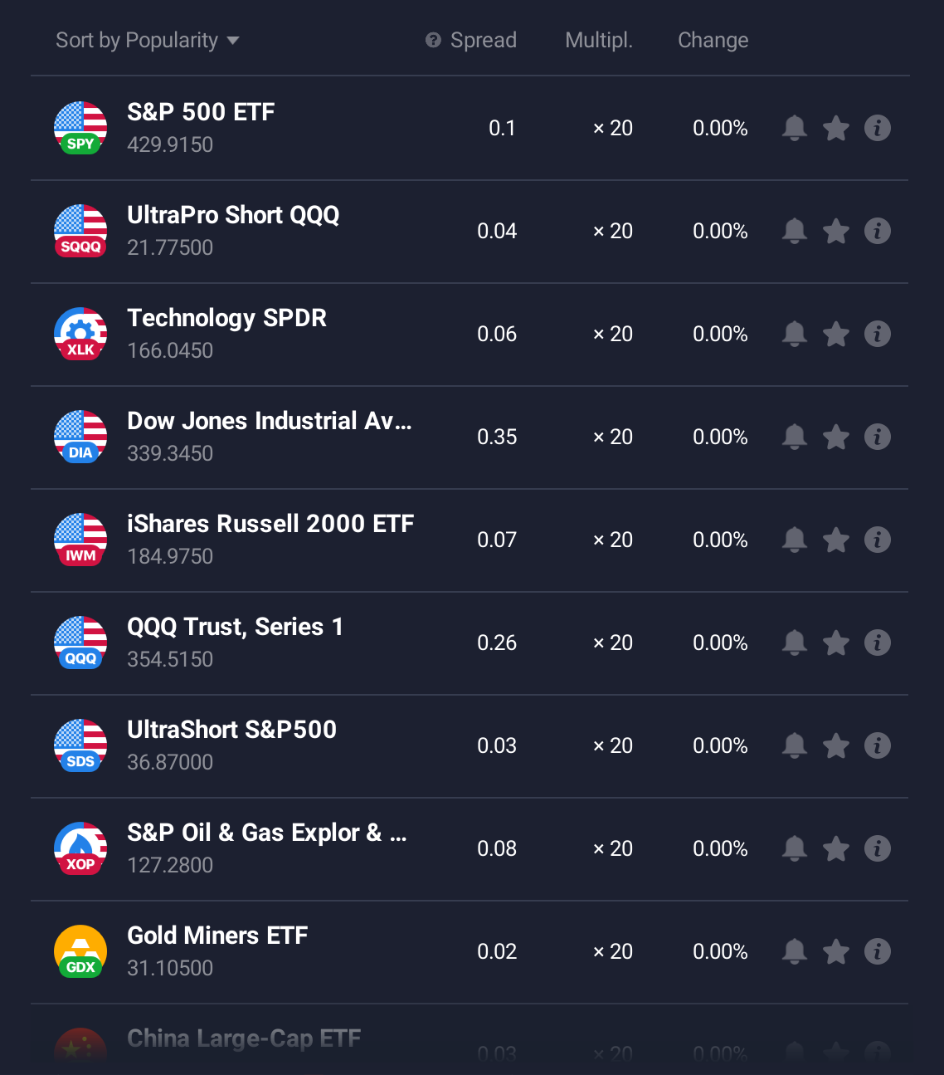
Task: Show info for Dow Jones Industrial Average
Action: pos(877,437)
